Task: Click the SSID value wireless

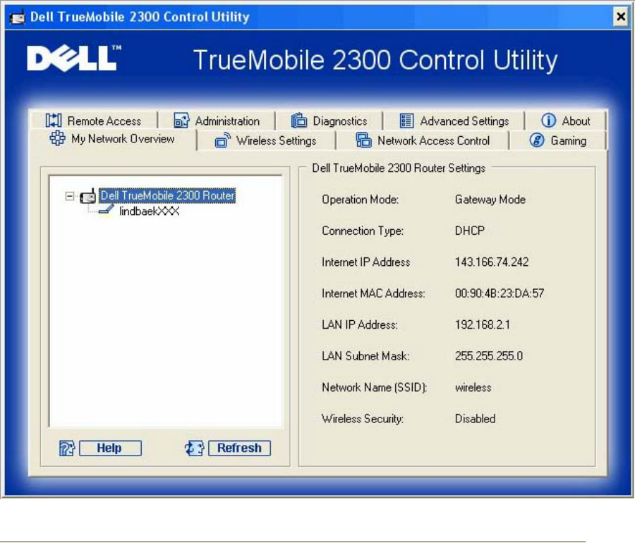Action: tap(473, 388)
